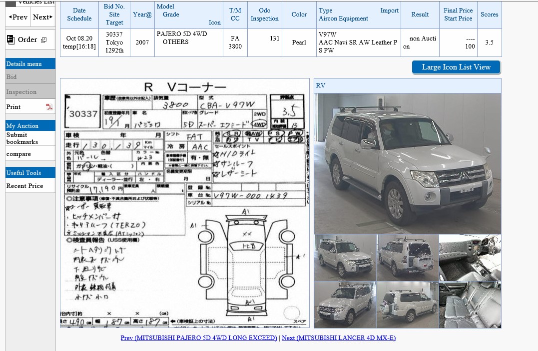Open Submit bookmarks
The height and width of the screenshot is (351, 538).
30,138
